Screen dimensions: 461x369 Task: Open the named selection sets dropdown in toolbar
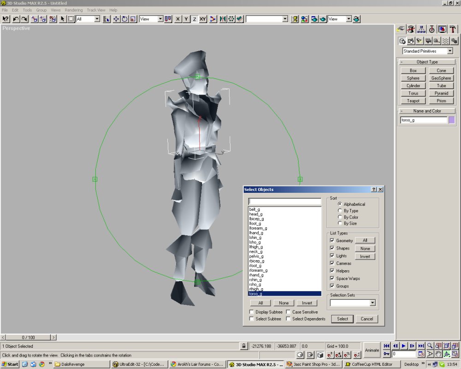click(x=285, y=19)
